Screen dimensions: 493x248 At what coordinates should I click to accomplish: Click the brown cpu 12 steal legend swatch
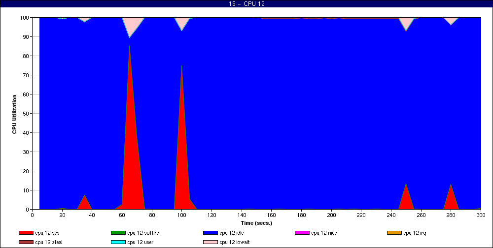(x=26, y=243)
